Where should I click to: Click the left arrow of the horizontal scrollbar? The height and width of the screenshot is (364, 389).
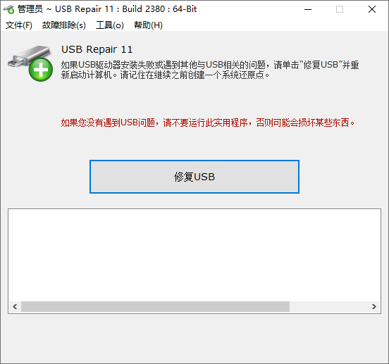(x=15, y=307)
